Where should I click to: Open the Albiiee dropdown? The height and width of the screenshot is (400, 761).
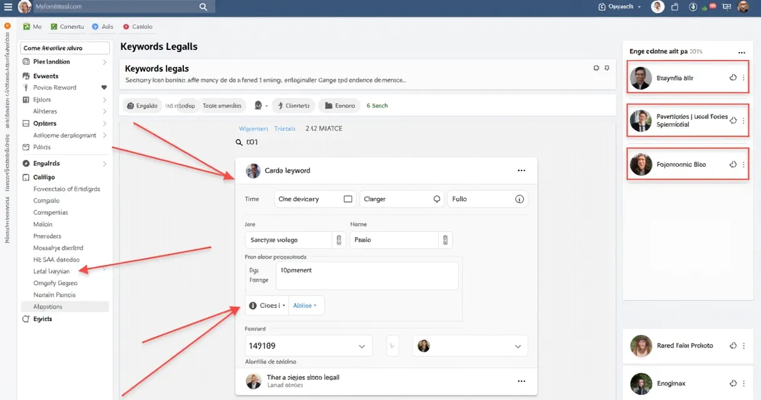pyautogui.click(x=305, y=306)
